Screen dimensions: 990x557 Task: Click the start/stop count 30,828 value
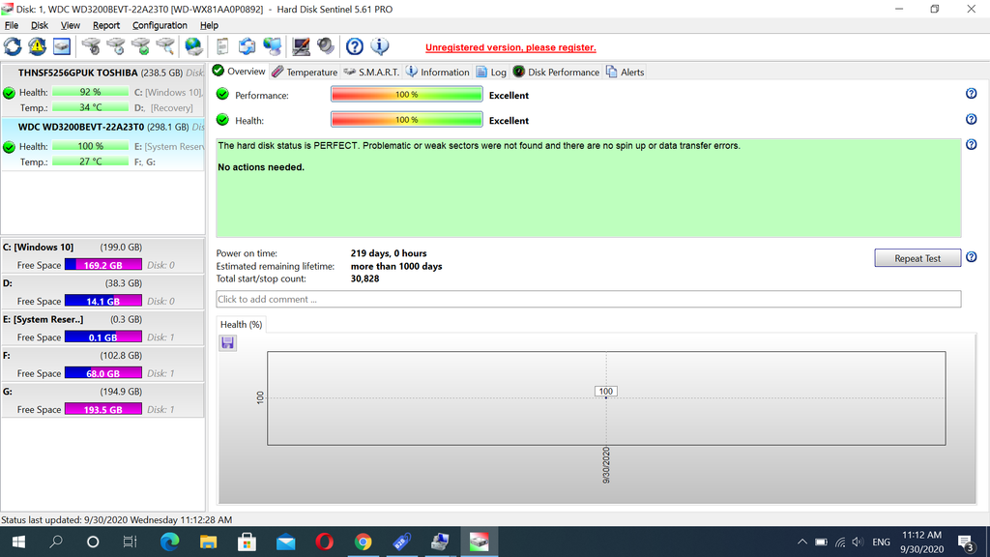click(364, 278)
